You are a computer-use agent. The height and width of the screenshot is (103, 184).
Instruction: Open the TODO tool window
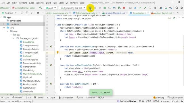pyautogui.click(x=5, y=98)
